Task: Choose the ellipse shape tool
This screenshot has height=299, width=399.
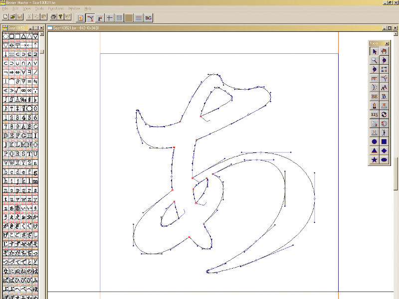Action: click(x=384, y=159)
